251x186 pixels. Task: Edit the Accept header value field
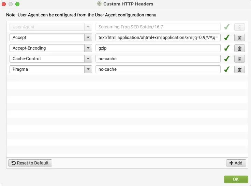point(158,37)
